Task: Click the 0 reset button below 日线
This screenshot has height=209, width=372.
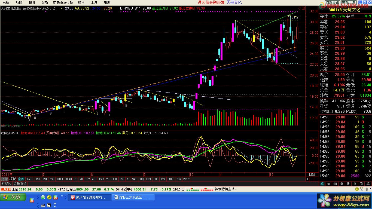Action: 316,179
